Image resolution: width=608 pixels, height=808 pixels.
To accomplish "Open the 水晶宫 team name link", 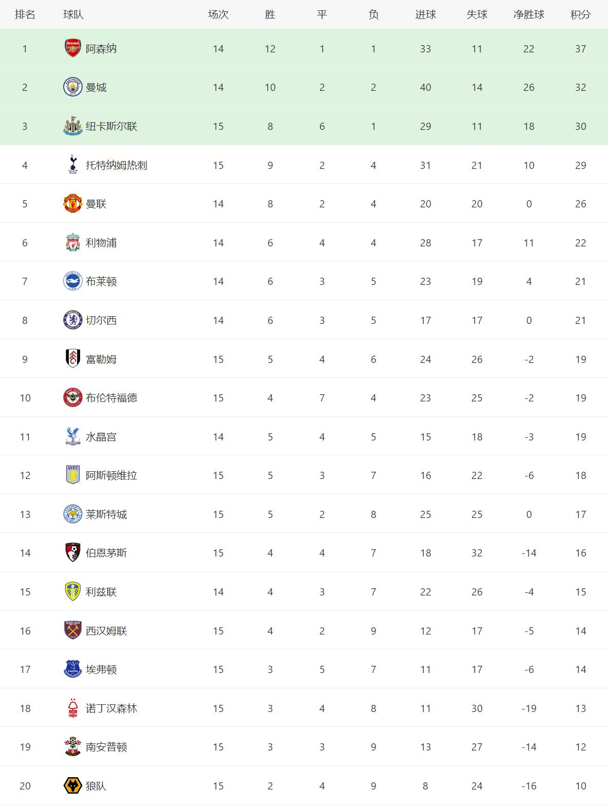I will (x=101, y=437).
